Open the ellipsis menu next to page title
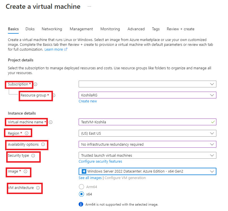The image size is (228, 211). coord(89,6)
